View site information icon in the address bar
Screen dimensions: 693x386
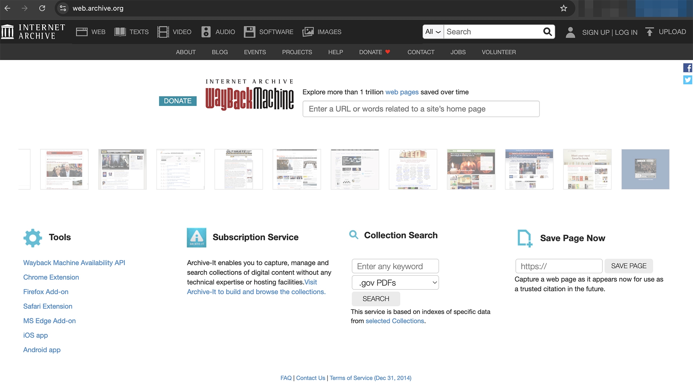point(63,8)
